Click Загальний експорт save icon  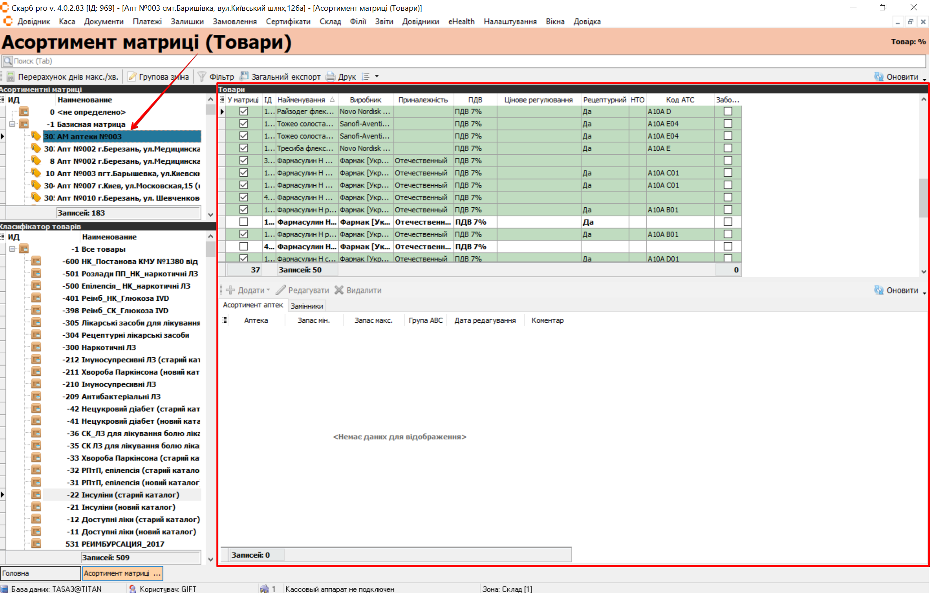[244, 77]
